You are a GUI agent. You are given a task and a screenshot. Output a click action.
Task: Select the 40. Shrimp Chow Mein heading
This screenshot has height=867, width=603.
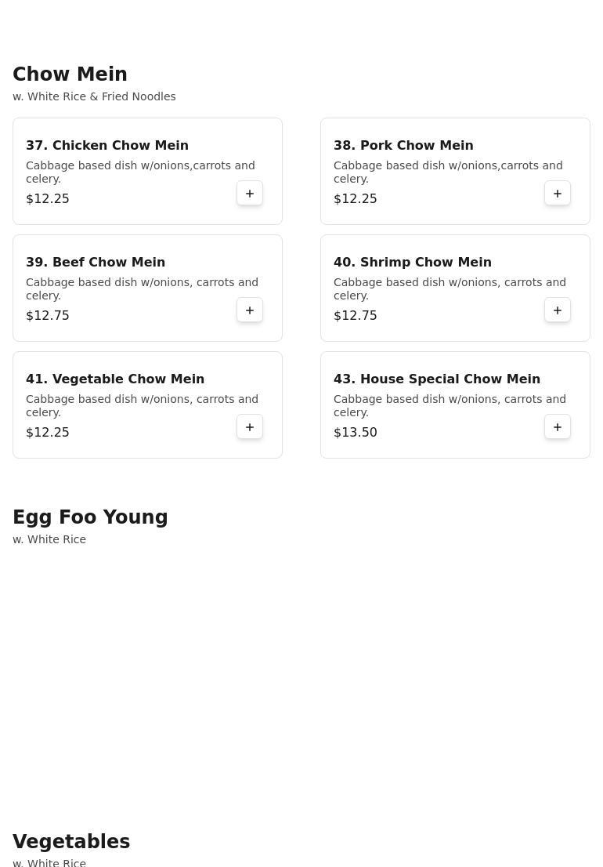[x=413, y=262]
